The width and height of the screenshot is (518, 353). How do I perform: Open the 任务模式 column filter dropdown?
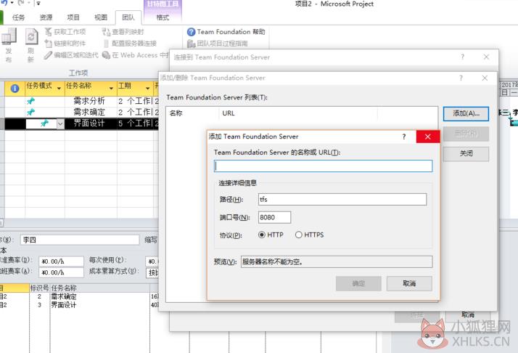[59, 88]
